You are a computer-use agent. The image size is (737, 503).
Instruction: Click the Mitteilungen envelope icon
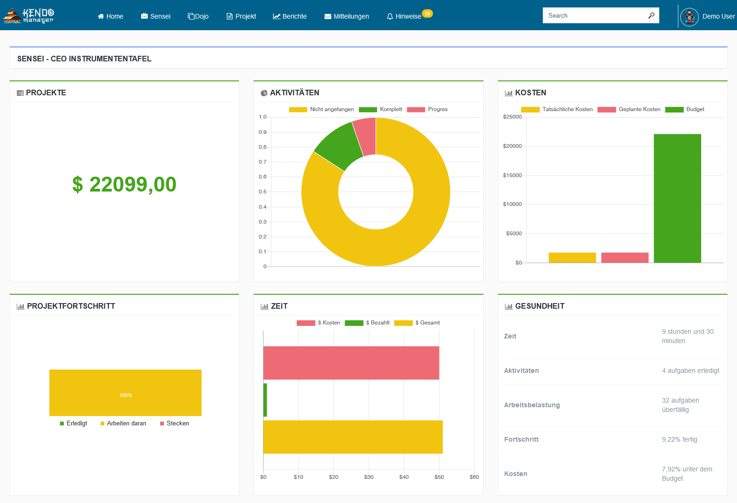coord(328,16)
